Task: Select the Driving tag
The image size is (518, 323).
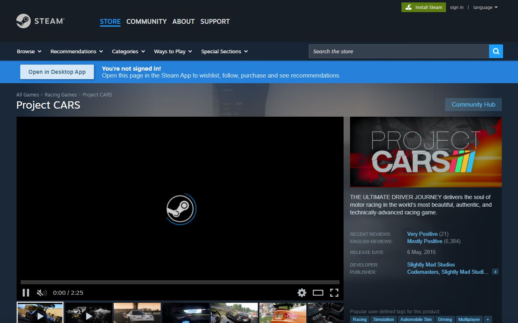Action: coord(445,319)
